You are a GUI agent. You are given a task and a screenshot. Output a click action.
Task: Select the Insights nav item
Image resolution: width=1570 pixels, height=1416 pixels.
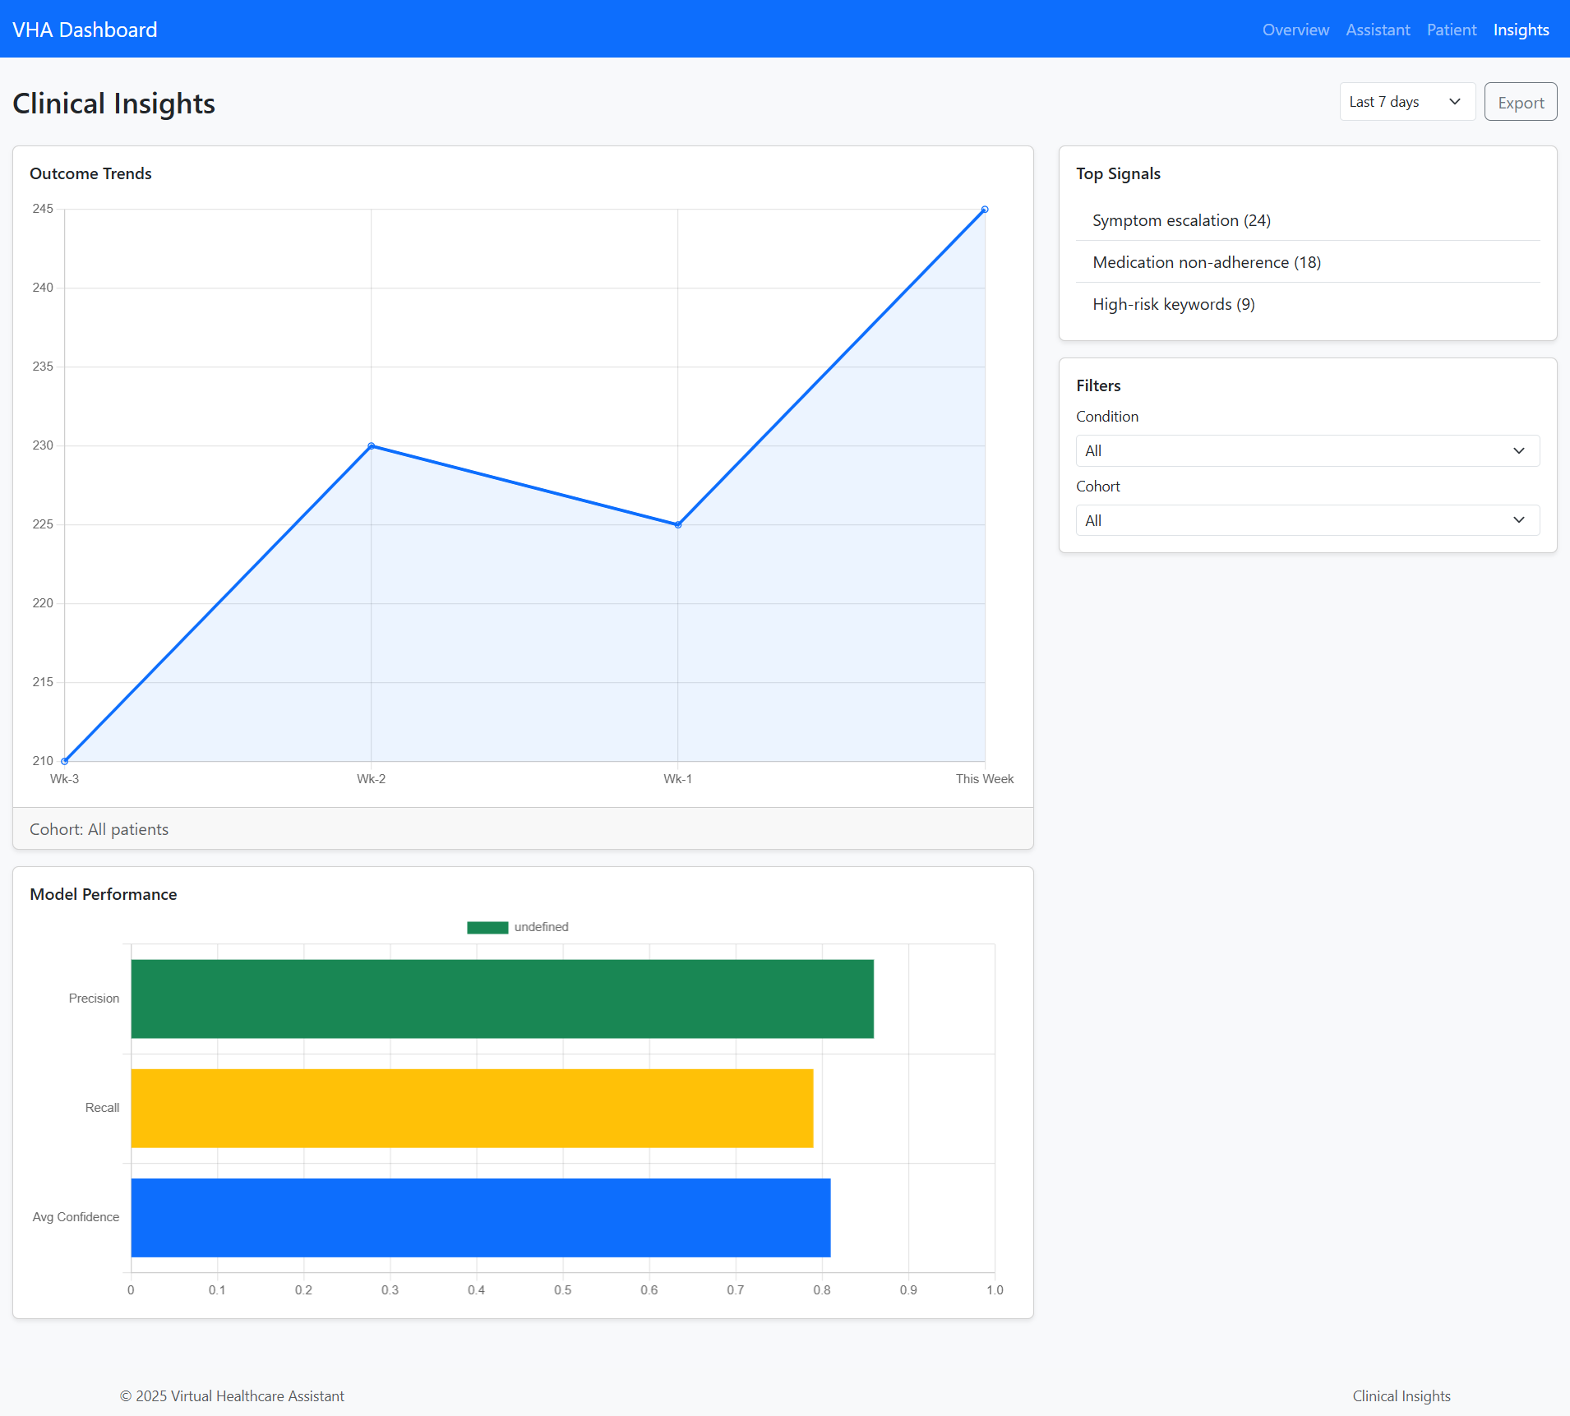[x=1521, y=30]
